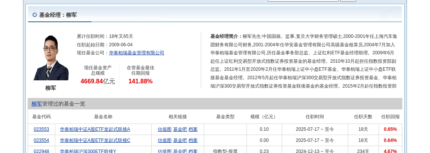Open 华泰柏瑞中证A股ETF发起式联接A fund page
Image resolution: width=430 pixels, height=153 pixels.
point(95,129)
